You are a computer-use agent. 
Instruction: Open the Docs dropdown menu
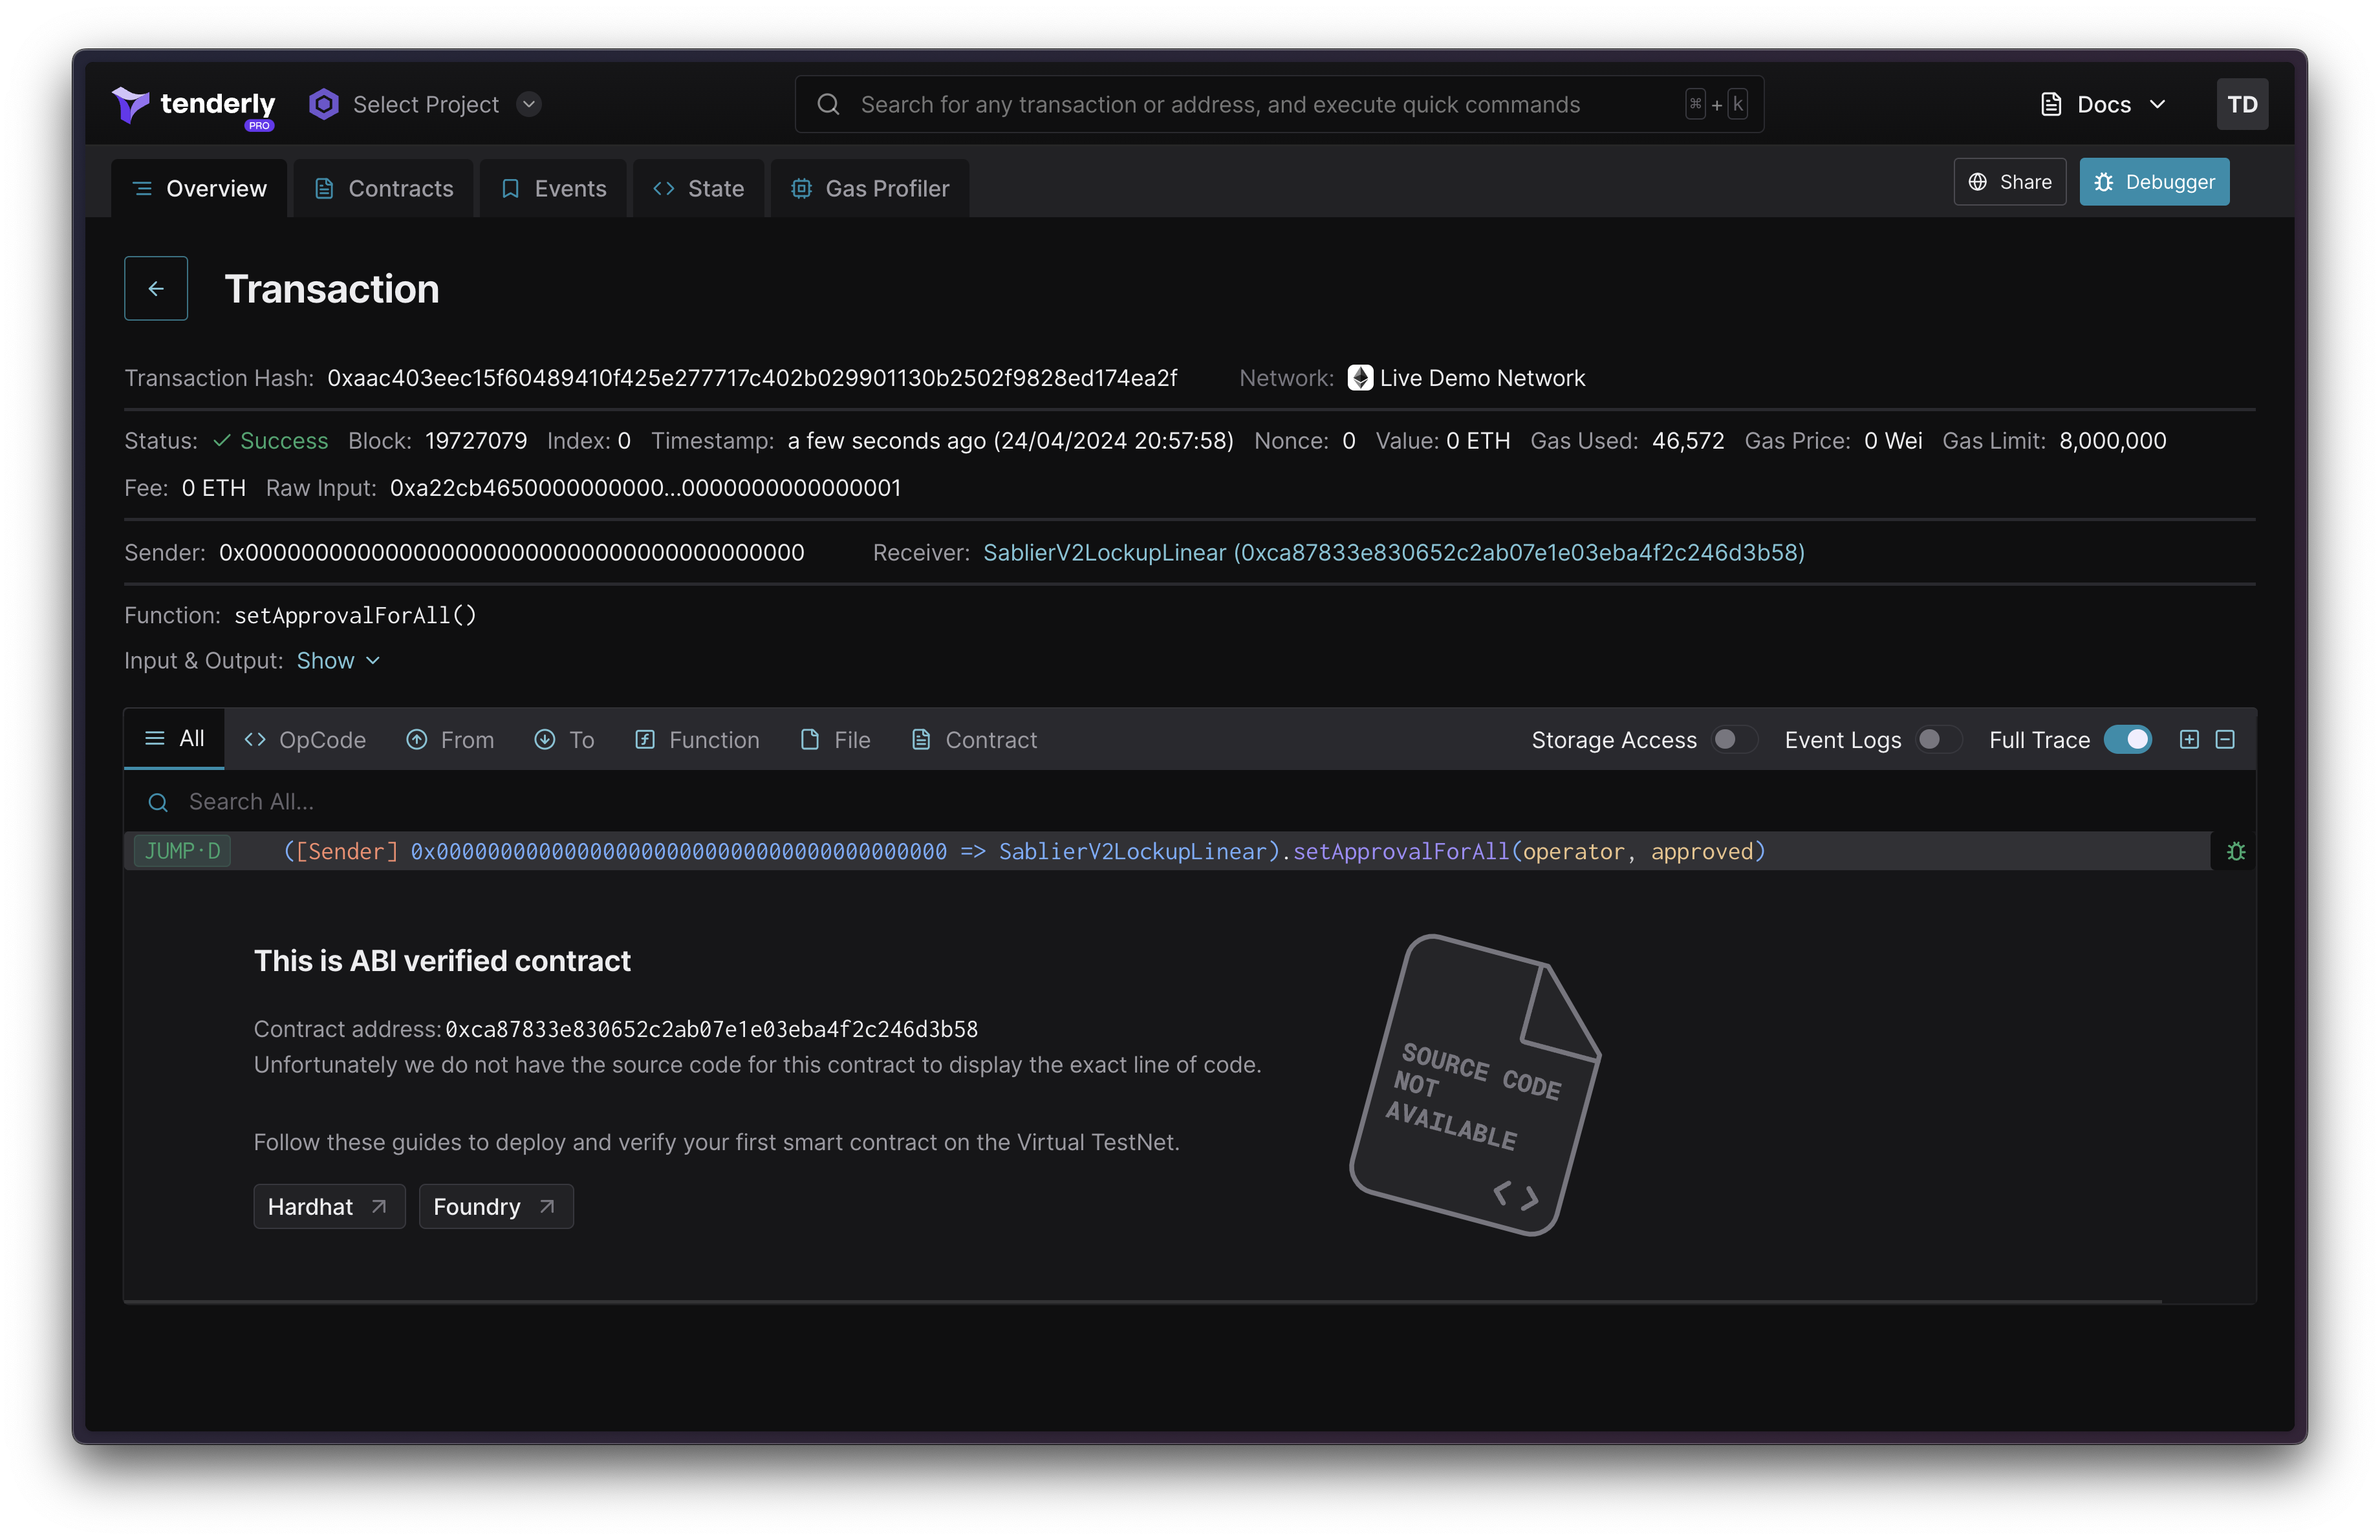pos(2104,104)
